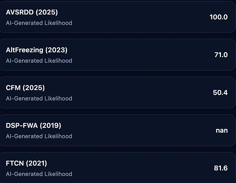Select the subtitle under DSP-FWA (2019)

[39, 136]
